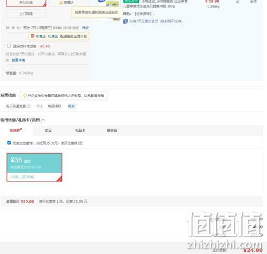Click the lightbulb icon in invoice tip

25,96
